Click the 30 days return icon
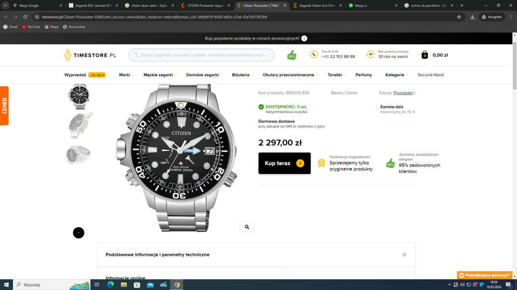 (x=370, y=55)
